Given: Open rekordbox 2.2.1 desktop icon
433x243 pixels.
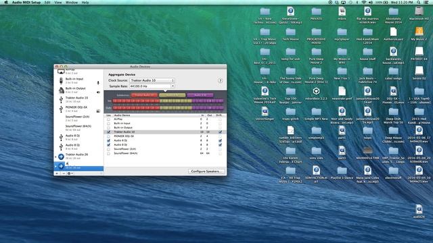Looking at the screenshot, I should click(316, 91).
